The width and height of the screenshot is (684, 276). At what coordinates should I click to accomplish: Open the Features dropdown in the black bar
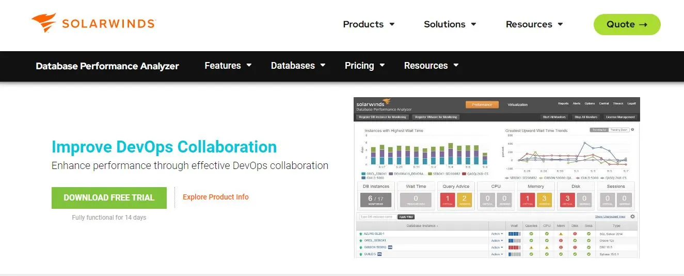coord(228,66)
